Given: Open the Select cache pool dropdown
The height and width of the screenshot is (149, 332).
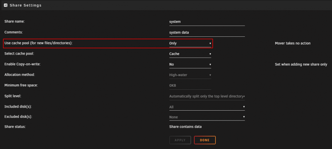Looking at the screenshot, I should coord(190,54).
